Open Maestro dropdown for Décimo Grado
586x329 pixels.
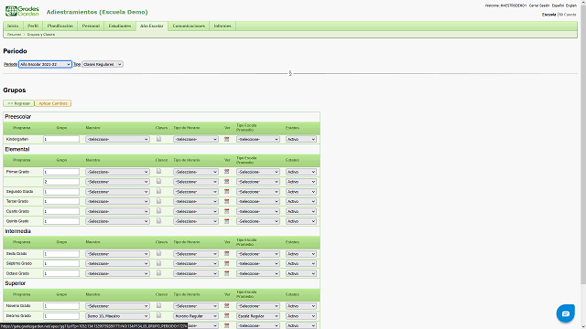pyautogui.click(x=117, y=316)
